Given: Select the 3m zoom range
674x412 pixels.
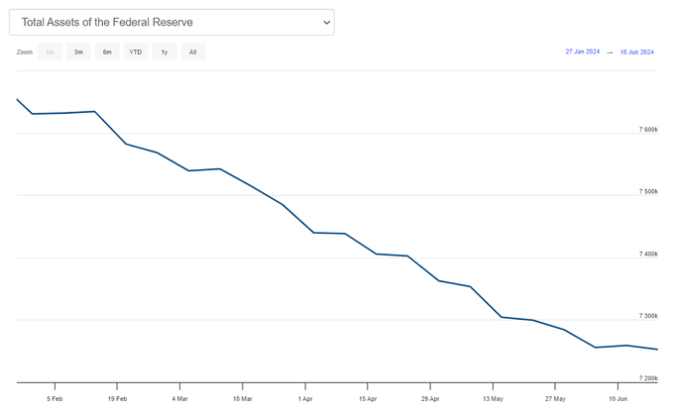Looking at the screenshot, I should tap(78, 51).
